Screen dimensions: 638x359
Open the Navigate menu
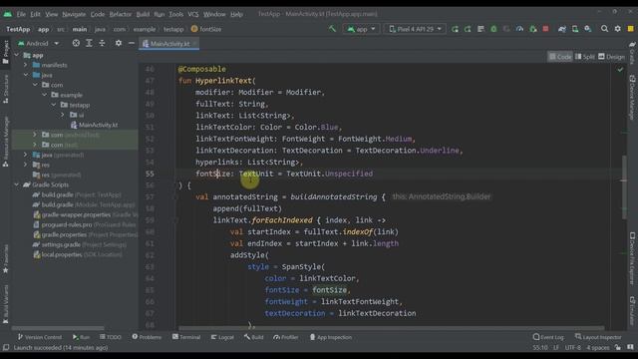[x=74, y=14]
